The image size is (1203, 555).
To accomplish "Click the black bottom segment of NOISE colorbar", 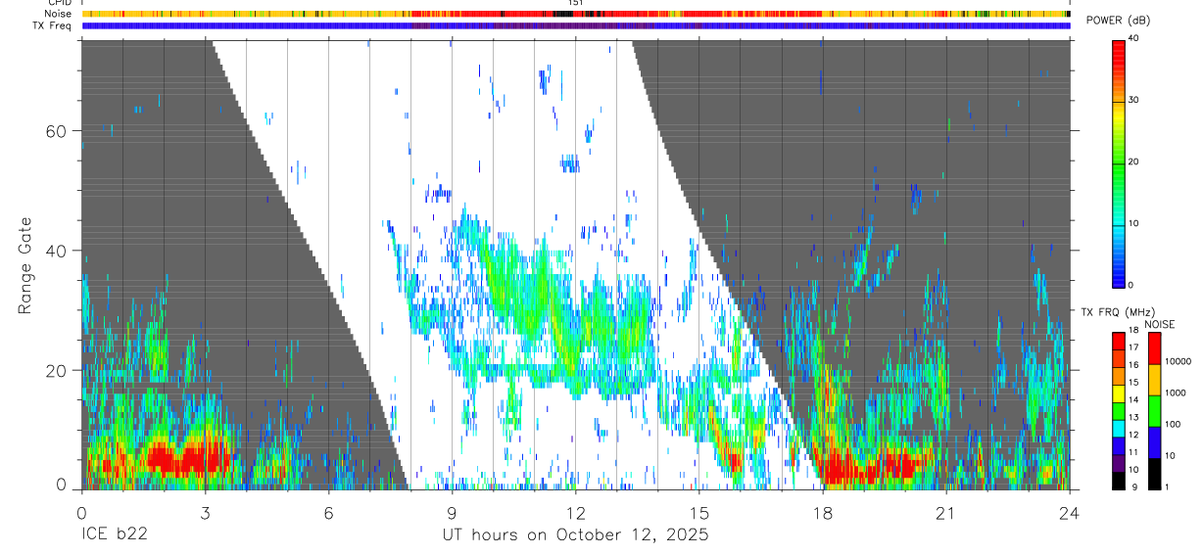I will click(x=1154, y=474).
